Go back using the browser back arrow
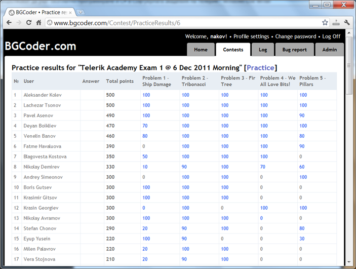Viewport: 356px width, 269px height. point(9,22)
